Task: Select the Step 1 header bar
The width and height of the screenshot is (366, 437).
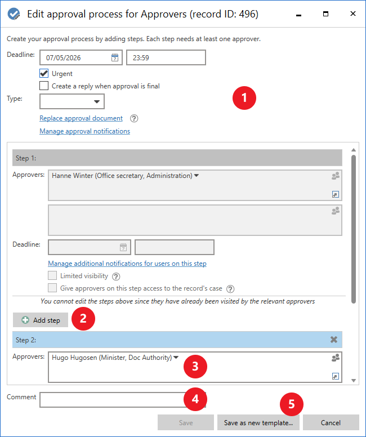Action: (177, 158)
